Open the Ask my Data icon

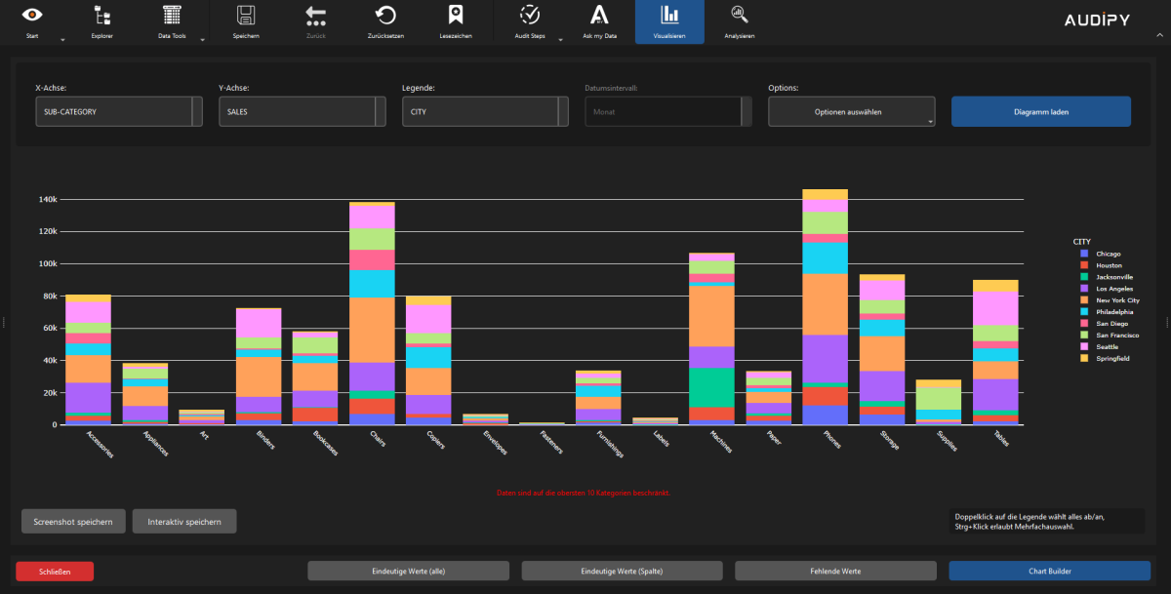pyautogui.click(x=600, y=15)
